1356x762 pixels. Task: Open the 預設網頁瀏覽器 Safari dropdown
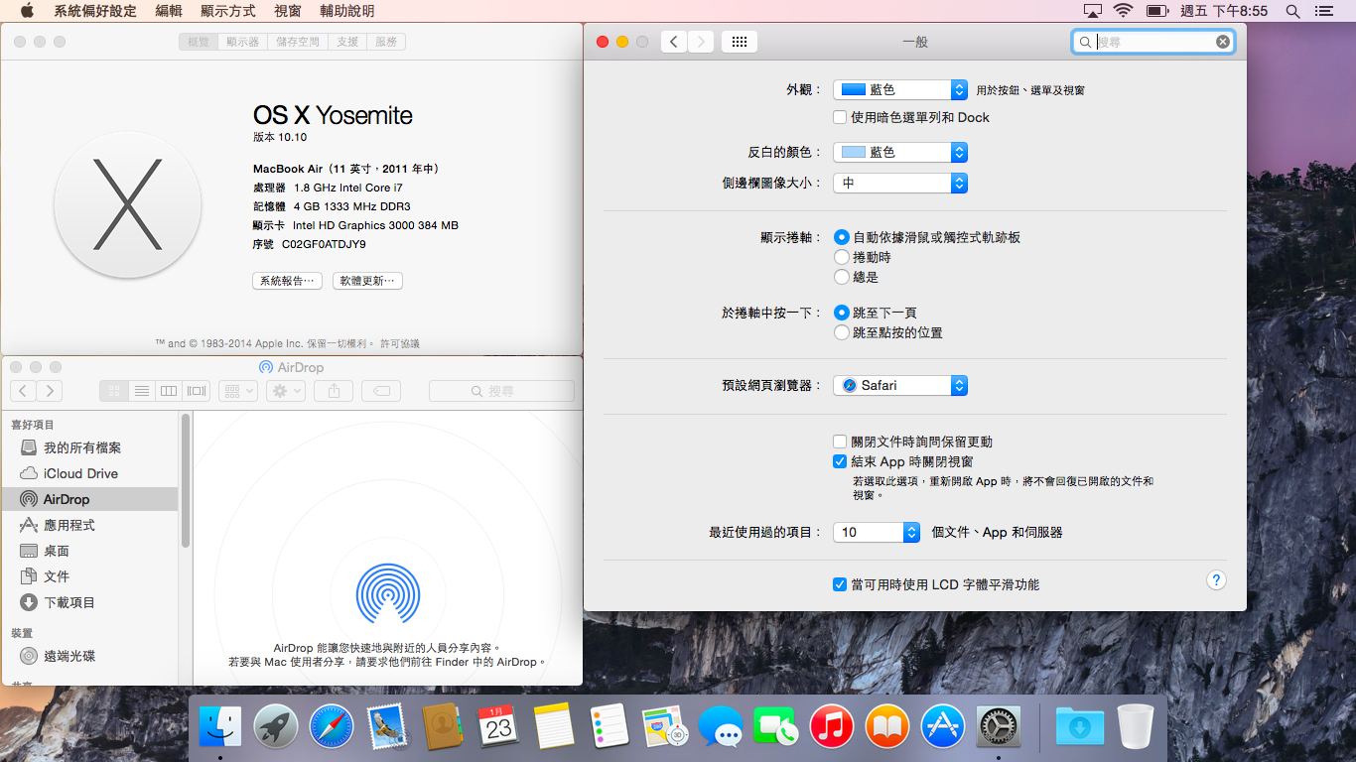900,385
